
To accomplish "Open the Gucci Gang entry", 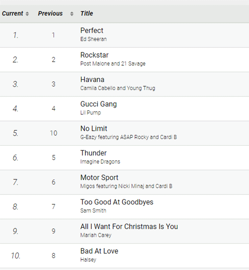I will pyautogui.click(x=99, y=104).
